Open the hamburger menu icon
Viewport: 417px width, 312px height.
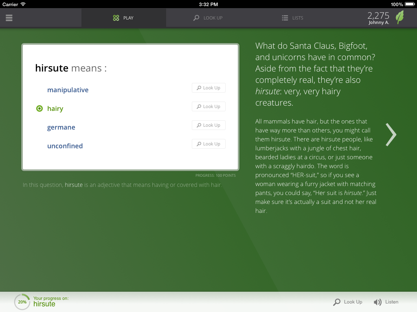9,18
